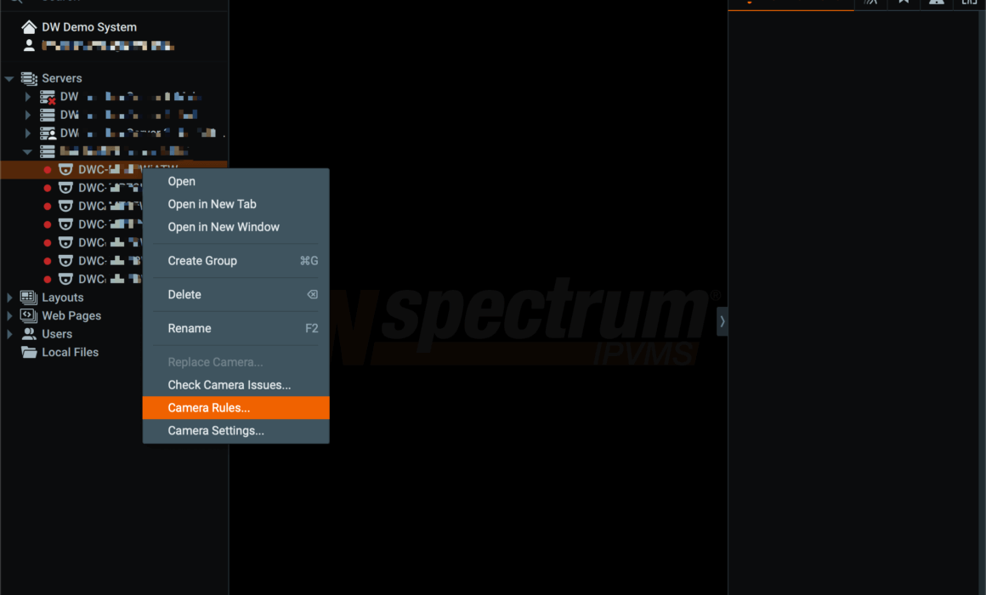Click the right panel collapse arrow handle

(722, 321)
